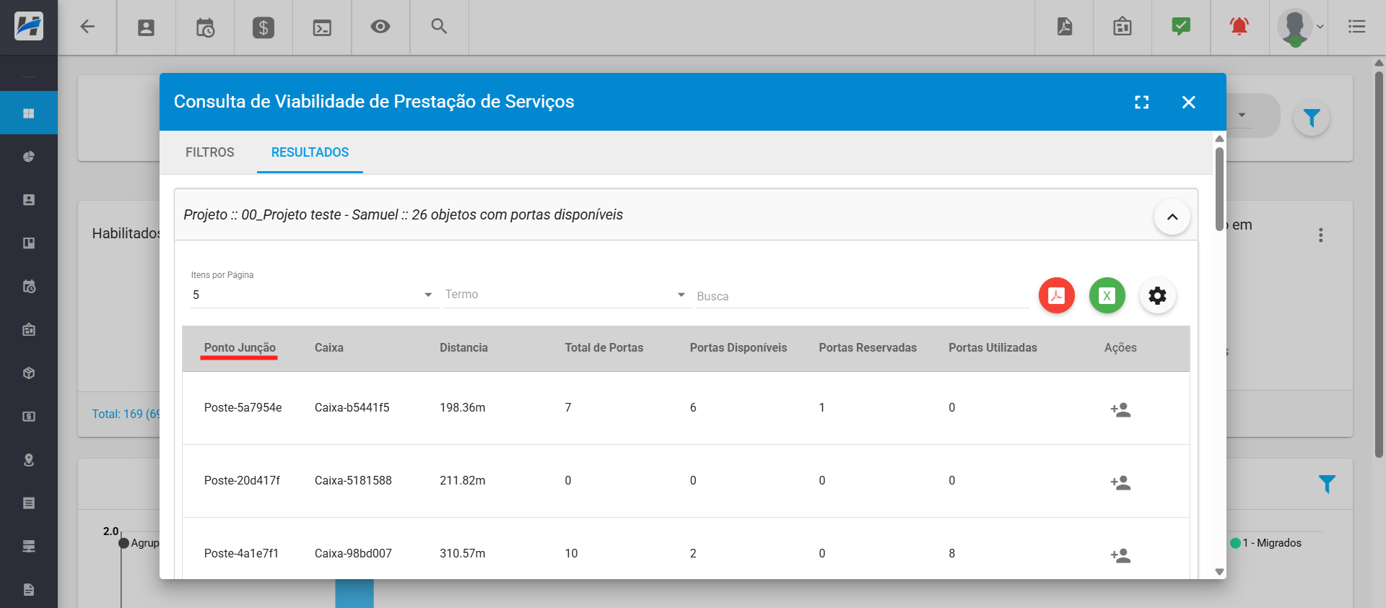Click the magnifier search icon in toolbar
The height and width of the screenshot is (608, 1386).
click(439, 27)
